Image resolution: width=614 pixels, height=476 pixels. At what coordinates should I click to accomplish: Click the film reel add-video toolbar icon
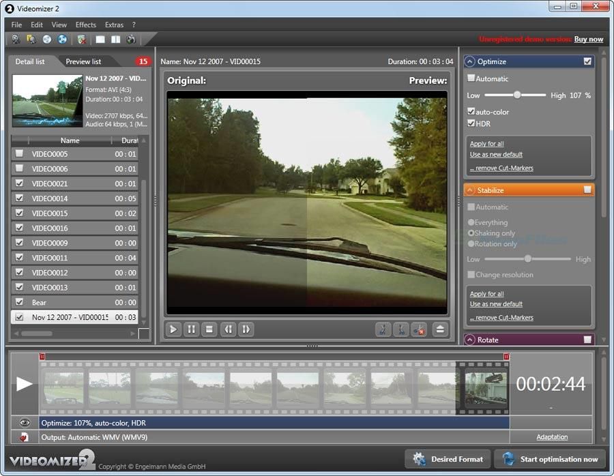pyautogui.click(x=16, y=39)
